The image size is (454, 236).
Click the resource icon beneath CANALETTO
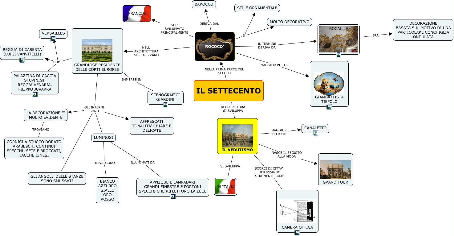[x=315, y=133]
